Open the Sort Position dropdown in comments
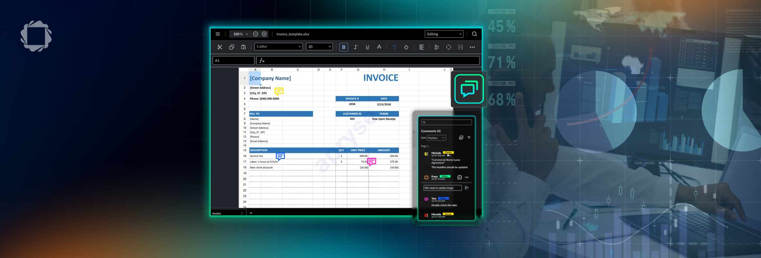Viewport: 761px width, 258px height. click(x=437, y=138)
